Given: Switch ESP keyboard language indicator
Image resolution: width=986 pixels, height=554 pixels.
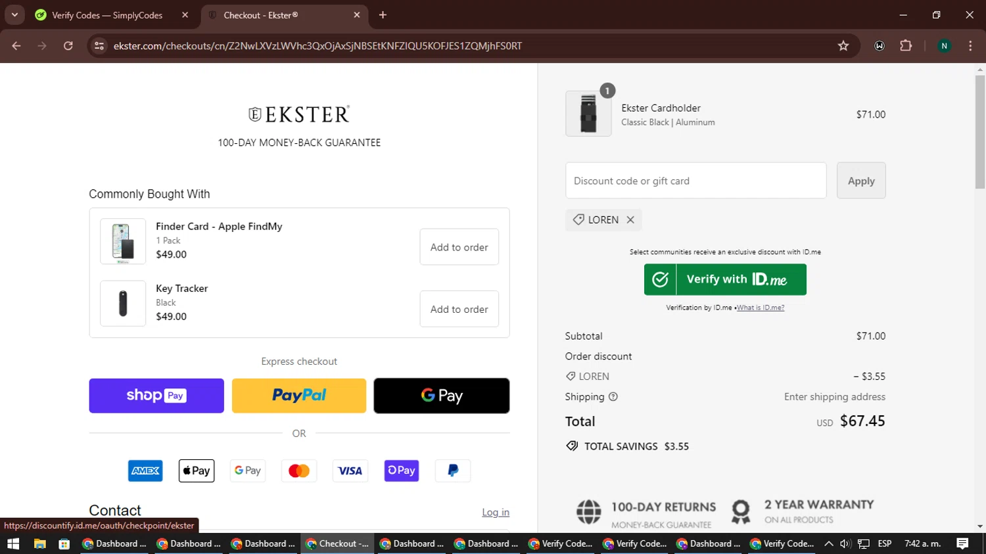Looking at the screenshot, I should (x=885, y=543).
